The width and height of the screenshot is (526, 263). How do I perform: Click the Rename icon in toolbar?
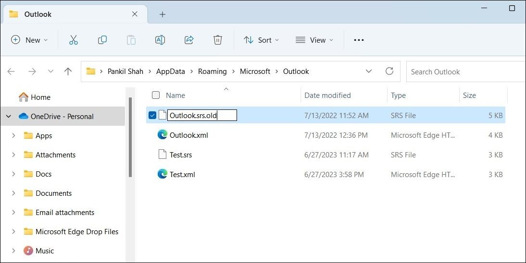coord(160,40)
